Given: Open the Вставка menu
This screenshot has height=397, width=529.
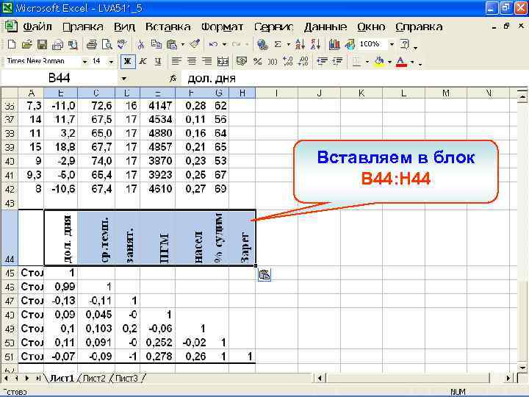Looking at the screenshot, I should (x=168, y=26).
